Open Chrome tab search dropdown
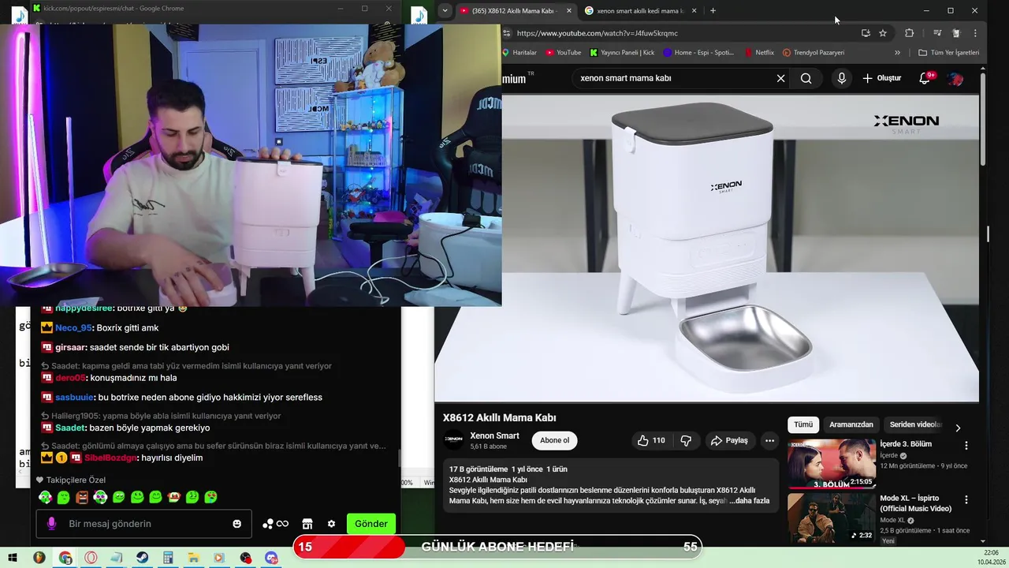 pos(445,11)
